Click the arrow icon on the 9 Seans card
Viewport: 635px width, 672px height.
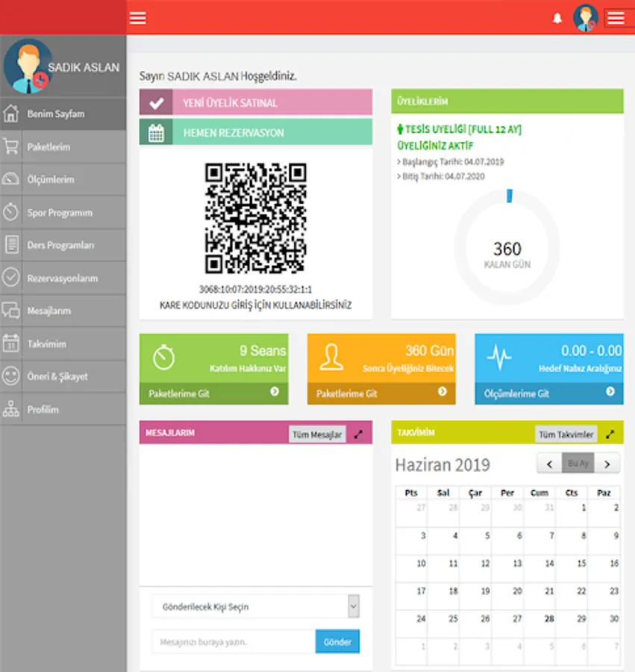275,392
